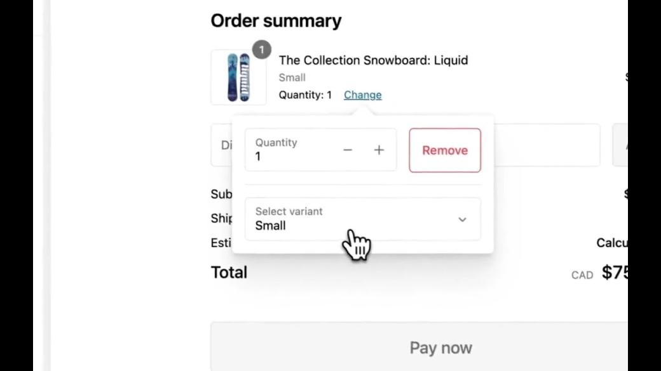Click the Estimated taxes Calculated text
This screenshot has width=661, height=371.
(x=612, y=242)
